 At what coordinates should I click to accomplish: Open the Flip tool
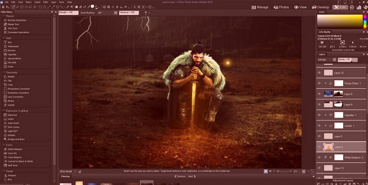pyautogui.click(x=8, y=81)
